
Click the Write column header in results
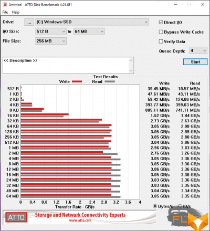coord(164,83)
